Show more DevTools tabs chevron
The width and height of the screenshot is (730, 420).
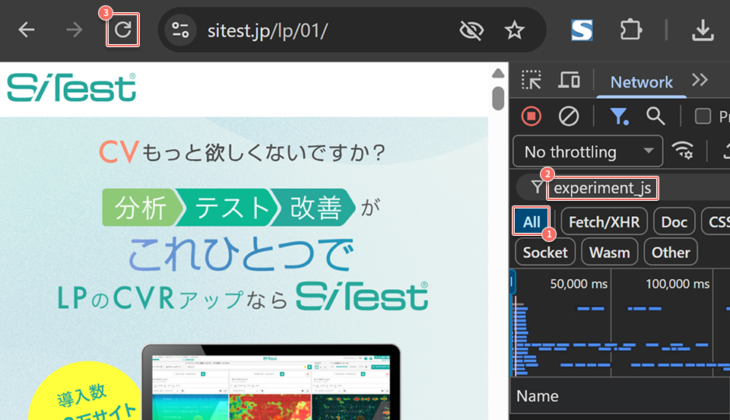(700, 80)
